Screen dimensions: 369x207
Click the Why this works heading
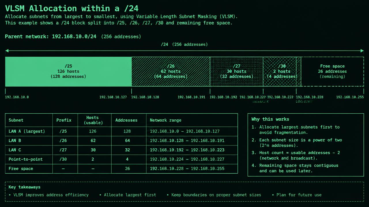[x=270, y=119]
